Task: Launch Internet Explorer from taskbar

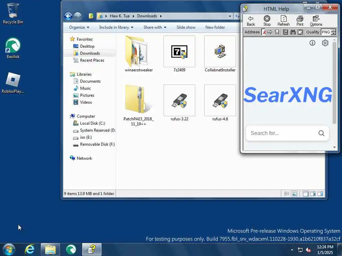Action: (30, 249)
